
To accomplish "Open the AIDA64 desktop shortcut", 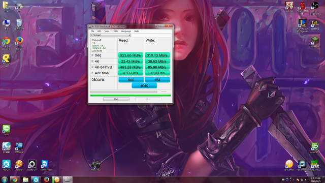I will [289, 7].
